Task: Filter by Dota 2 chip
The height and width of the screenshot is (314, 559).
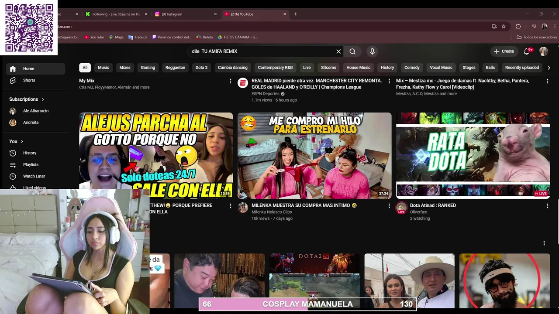Action: [201, 68]
